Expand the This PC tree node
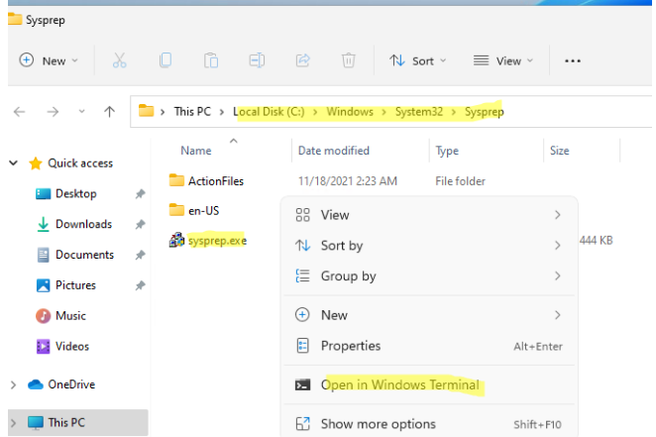Viewport: 656px width, 437px height. 13,423
